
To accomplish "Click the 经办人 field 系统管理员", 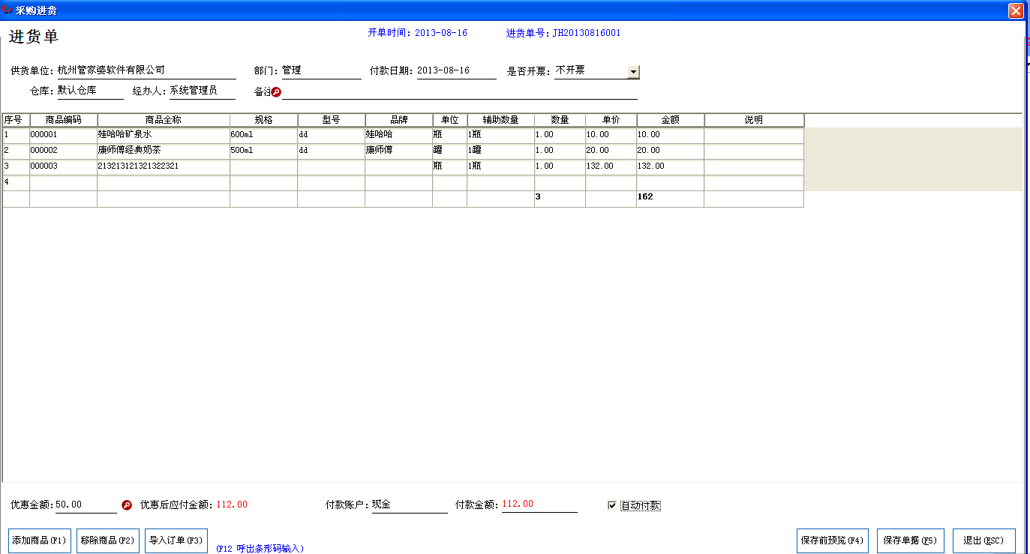I will pos(203,91).
